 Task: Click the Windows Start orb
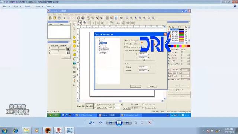pyautogui.click(x=4, y=131)
